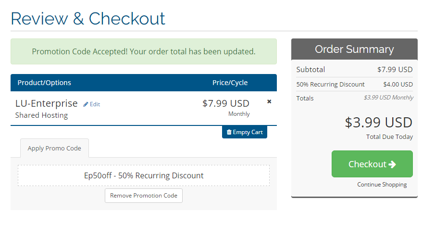Click the Ep50off promo code box
447x236 pixels.
[144, 175]
